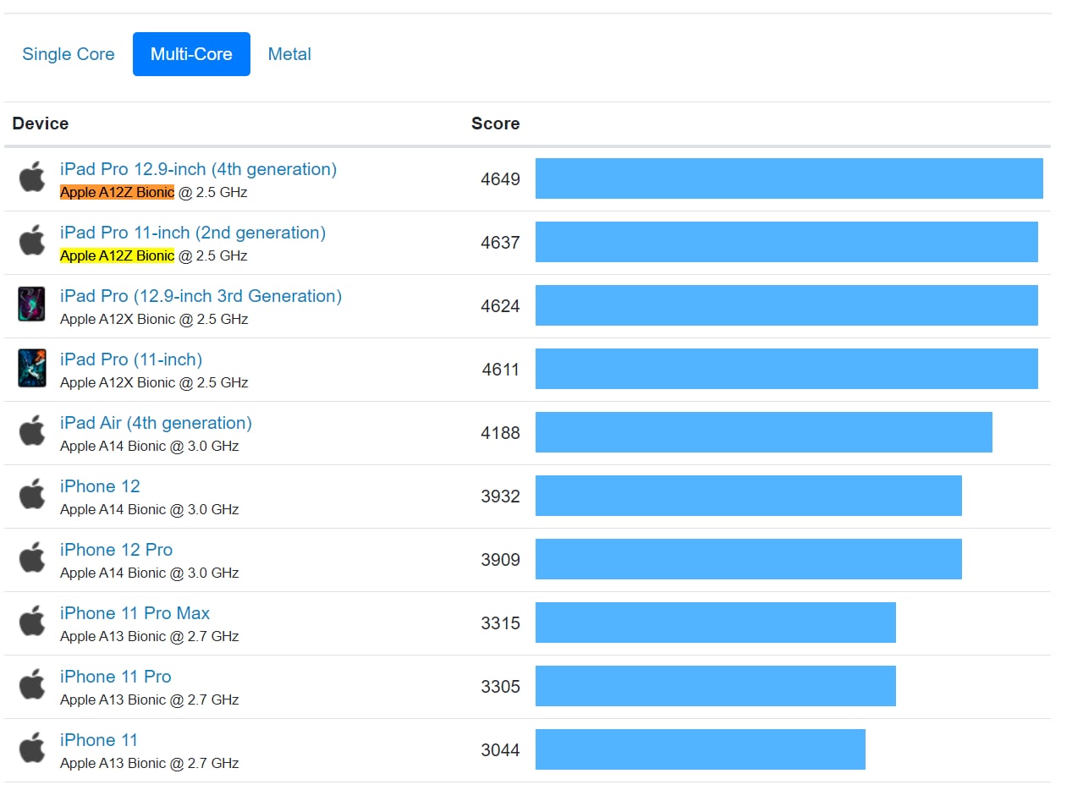
Task: Click thumbnail of iPad Pro (12.9-inch 3rd Generation)
Action: point(32,304)
